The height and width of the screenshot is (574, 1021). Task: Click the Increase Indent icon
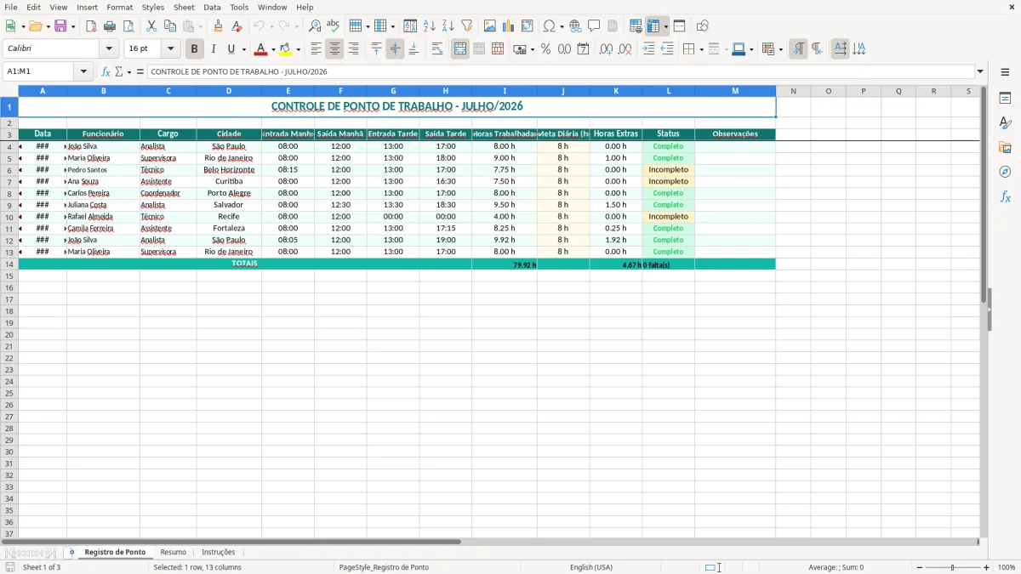[x=648, y=49]
